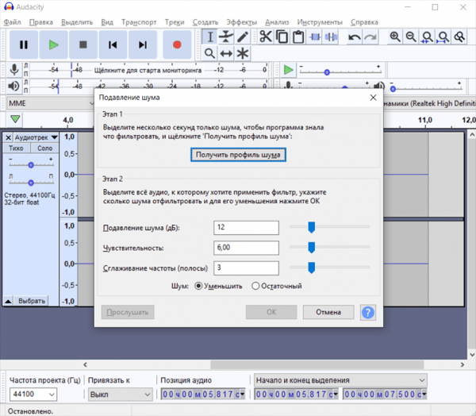Toggle 'Тихо' mute on the audio track
Image resolution: width=476 pixels, height=416 pixels.
tap(17, 148)
